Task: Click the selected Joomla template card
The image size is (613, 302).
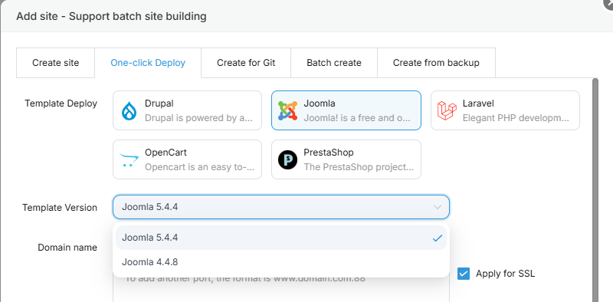Action: (x=346, y=110)
